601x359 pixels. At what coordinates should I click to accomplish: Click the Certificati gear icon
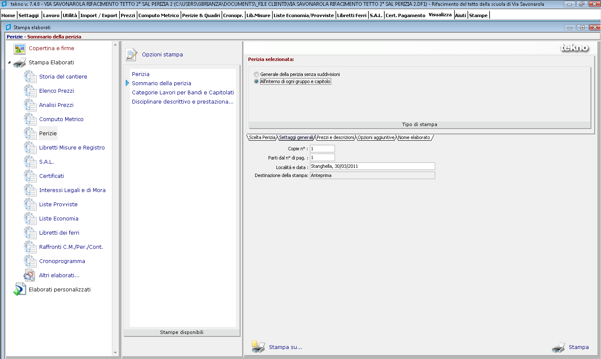[x=30, y=176]
